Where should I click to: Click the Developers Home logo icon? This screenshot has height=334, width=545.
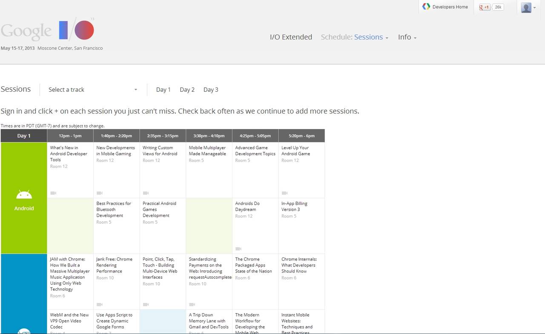pos(426,6)
